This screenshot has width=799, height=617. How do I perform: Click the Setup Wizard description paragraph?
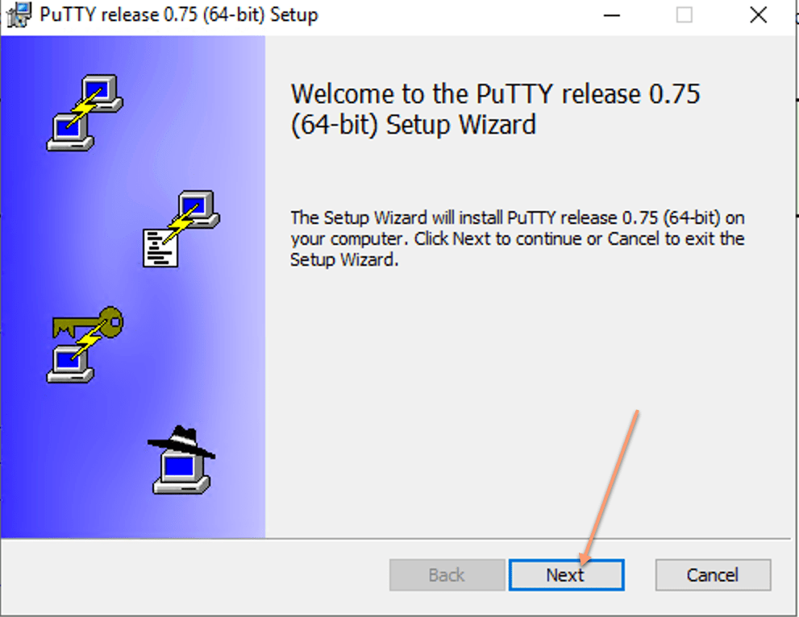[517, 238]
